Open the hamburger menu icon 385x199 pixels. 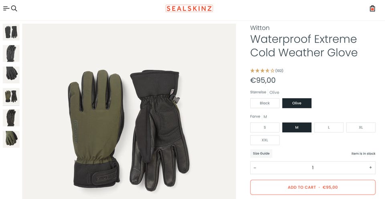6,8
